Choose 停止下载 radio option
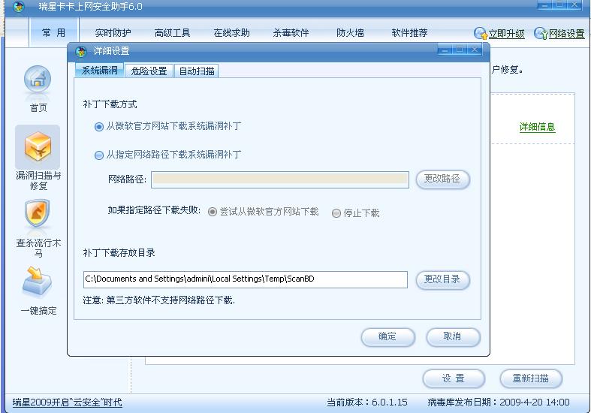 tap(336, 213)
